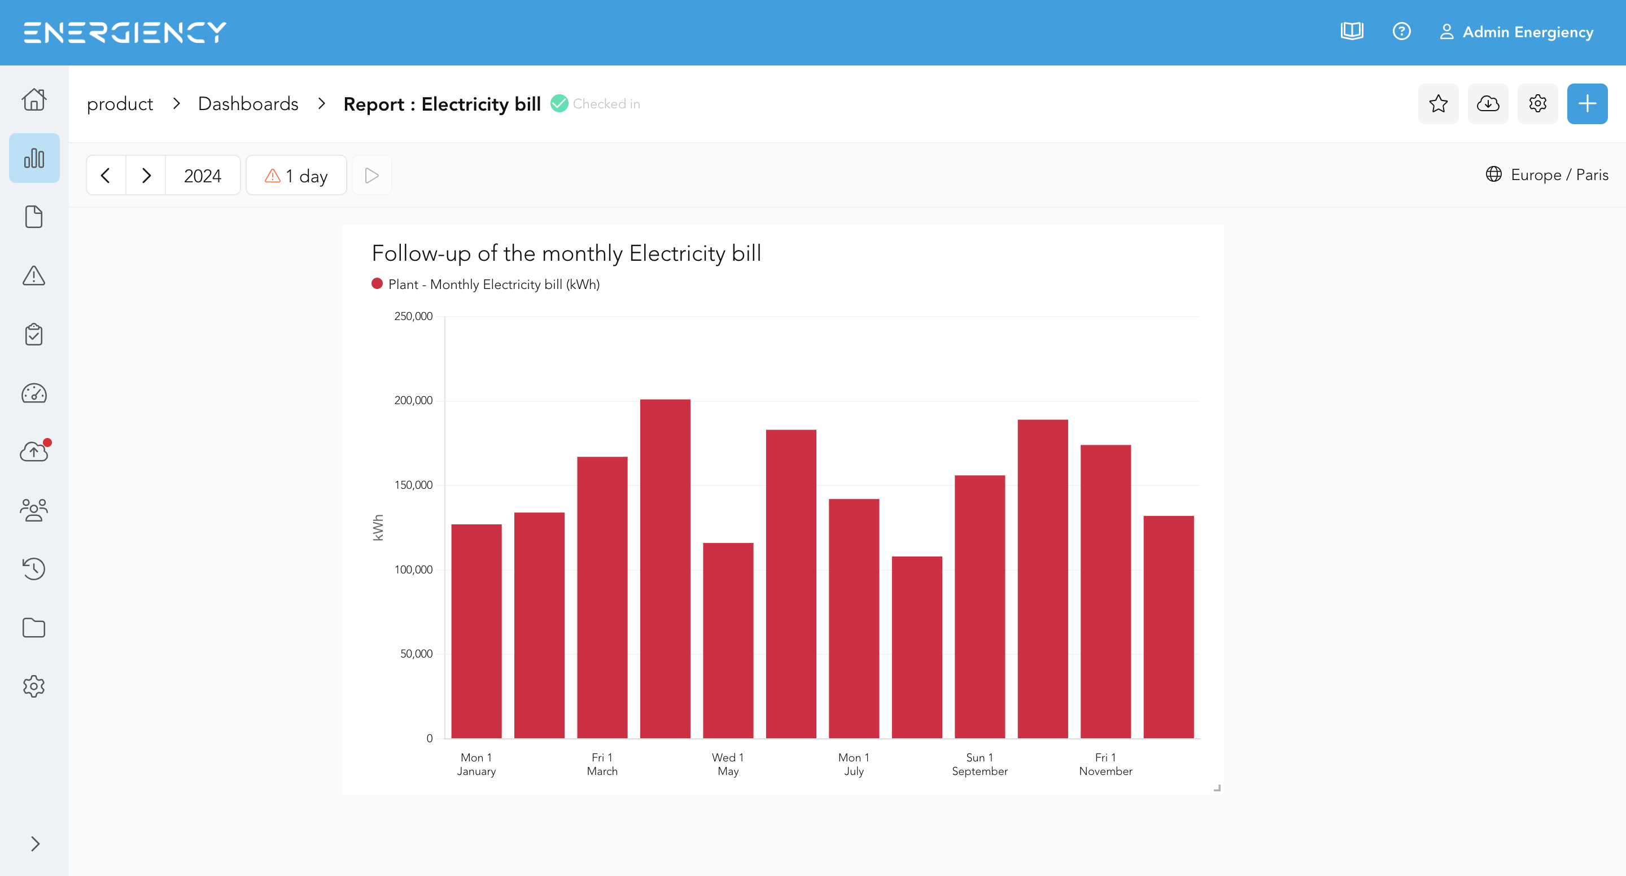Open the history clock sidebar icon

click(x=34, y=568)
